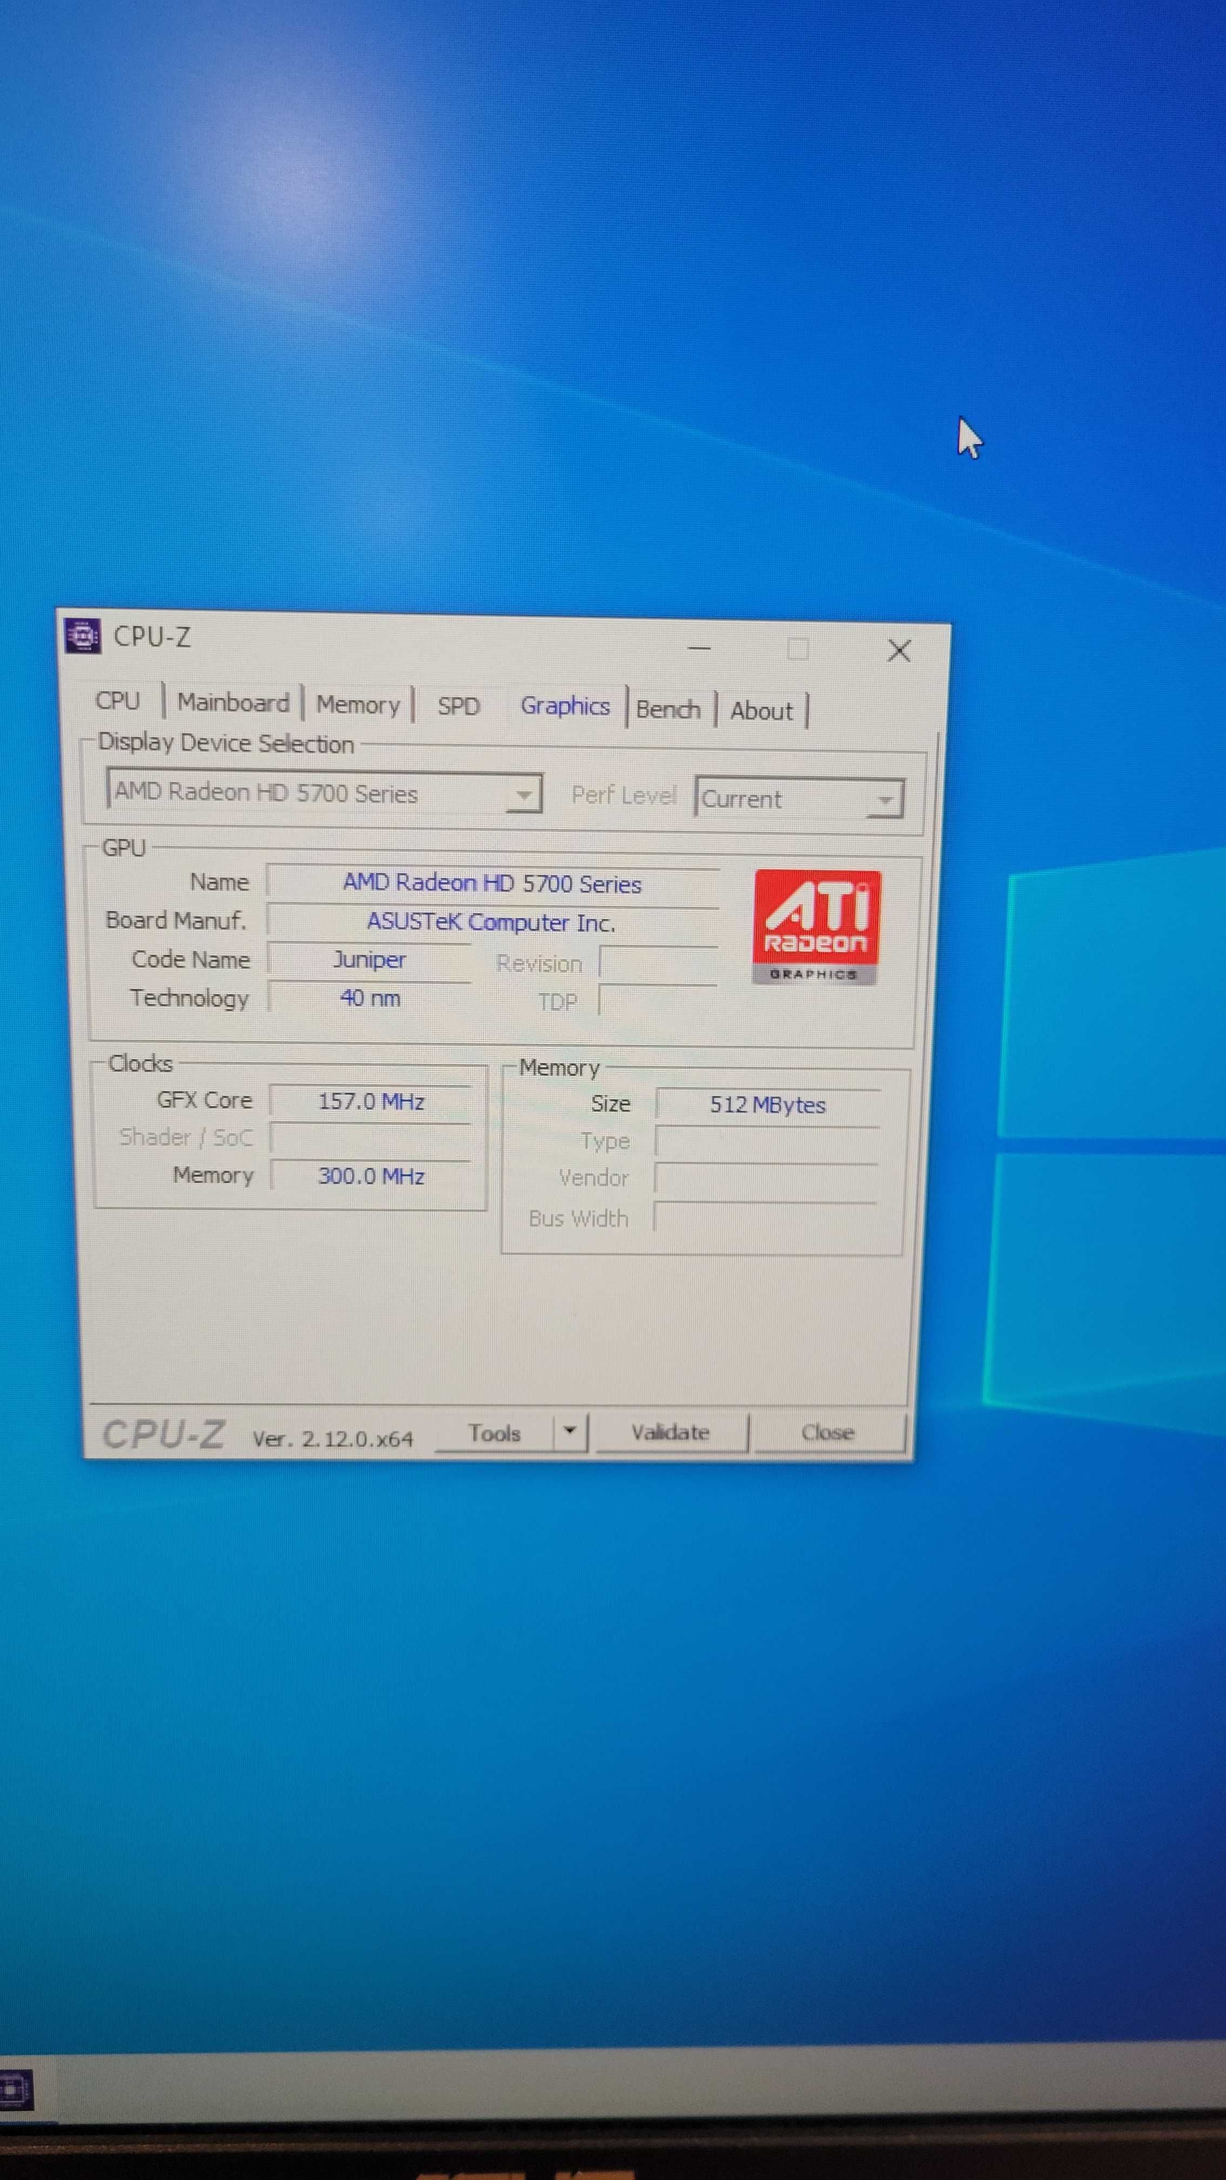
Task: Click the GFX Core 157.0 MHz value
Action: (371, 1101)
